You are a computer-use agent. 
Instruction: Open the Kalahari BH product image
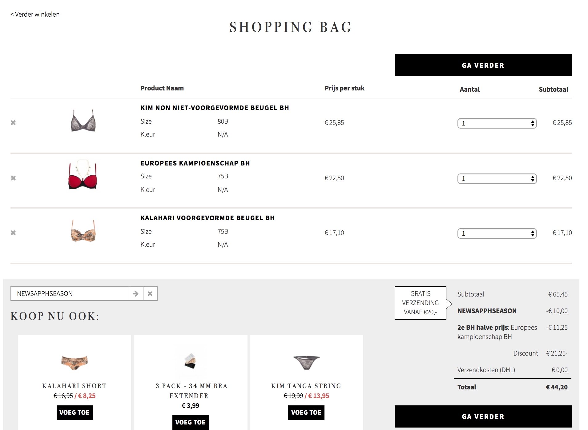coord(83,231)
